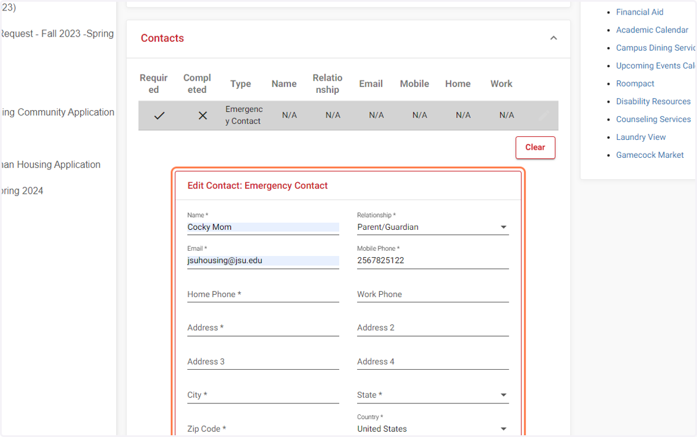Click the Completed X mark in Emergency Contact row
697x437 pixels.
(x=203, y=115)
